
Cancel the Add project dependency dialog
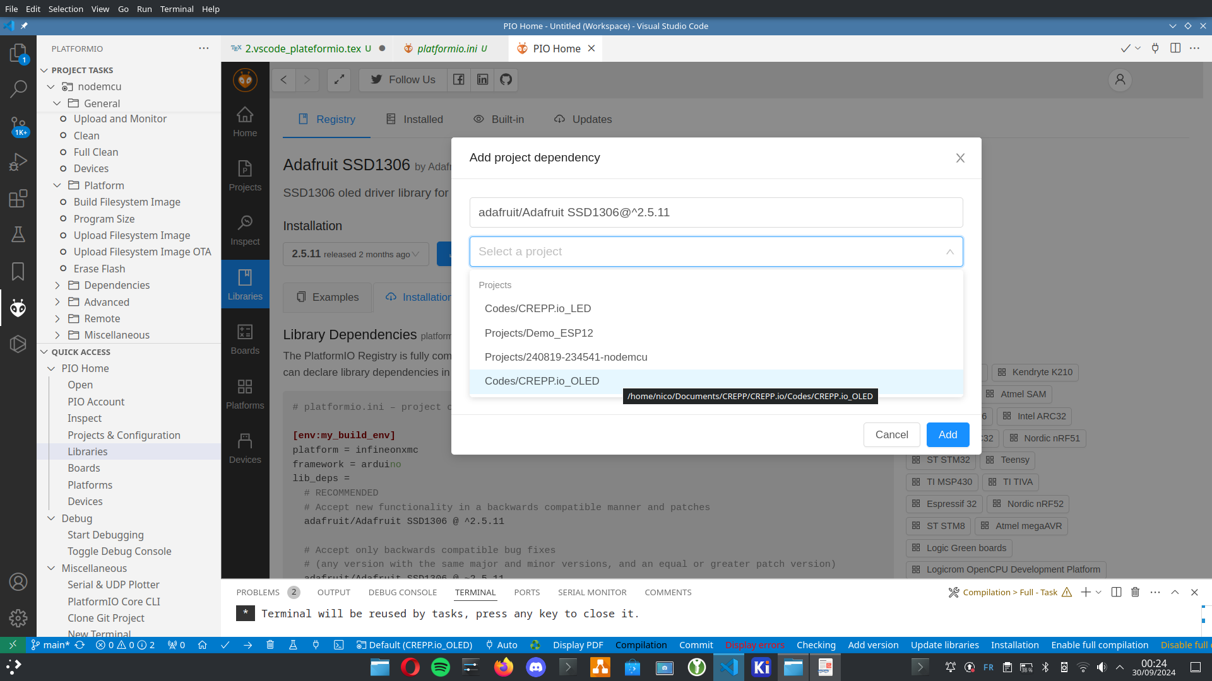pos(891,434)
